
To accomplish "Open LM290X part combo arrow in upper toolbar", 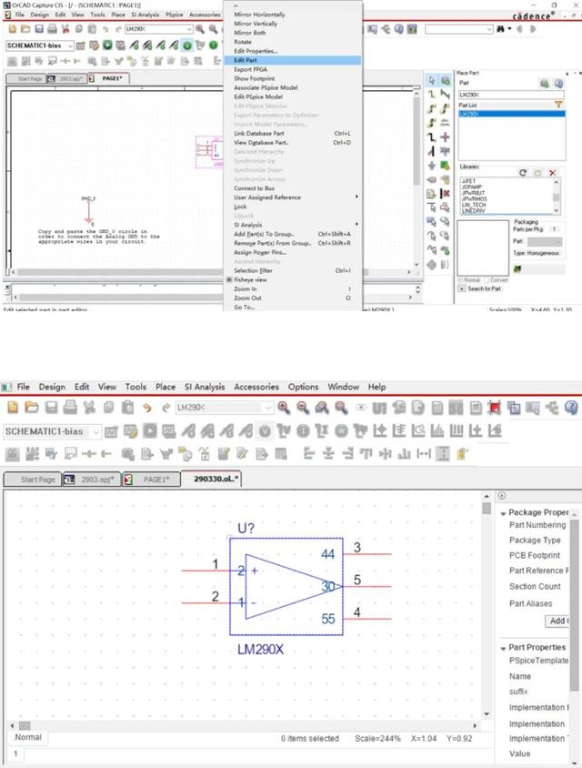I will pos(189,29).
